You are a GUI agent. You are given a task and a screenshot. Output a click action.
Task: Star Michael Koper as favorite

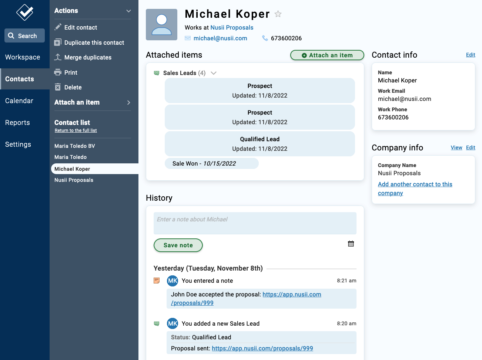[x=278, y=14]
